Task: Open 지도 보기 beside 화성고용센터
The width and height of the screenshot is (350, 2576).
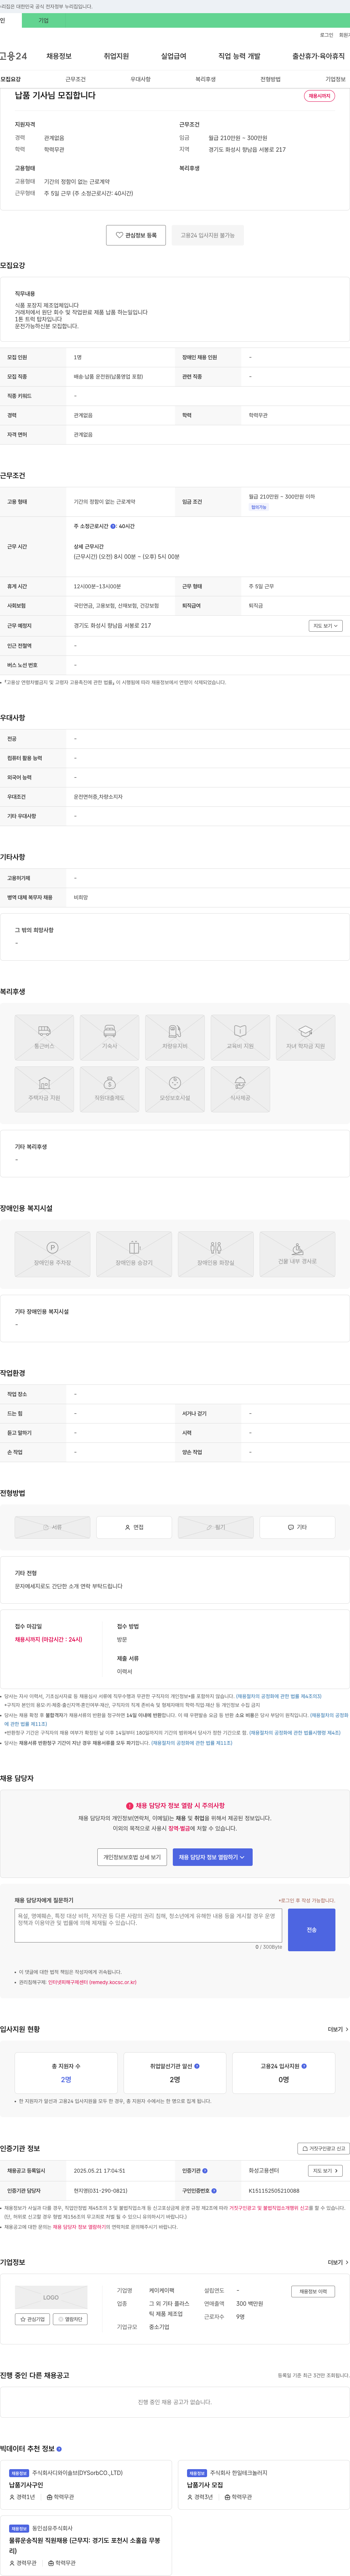Action: 325,2171
